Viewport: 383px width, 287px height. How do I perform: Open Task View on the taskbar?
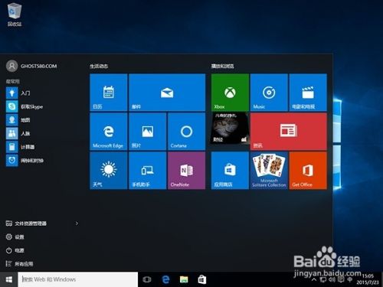[147, 279]
